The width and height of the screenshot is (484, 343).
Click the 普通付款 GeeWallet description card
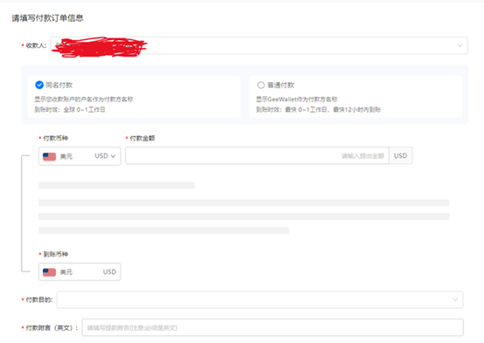tap(318, 104)
